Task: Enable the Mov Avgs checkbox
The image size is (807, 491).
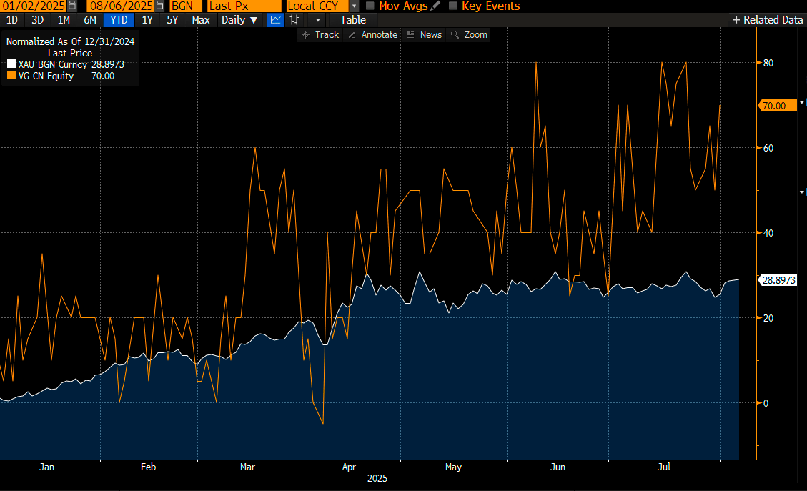Action: coord(370,6)
